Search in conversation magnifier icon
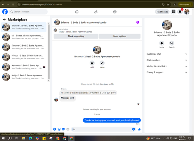The width and height of the screenshot is (194, 141). tap(171, 43)
